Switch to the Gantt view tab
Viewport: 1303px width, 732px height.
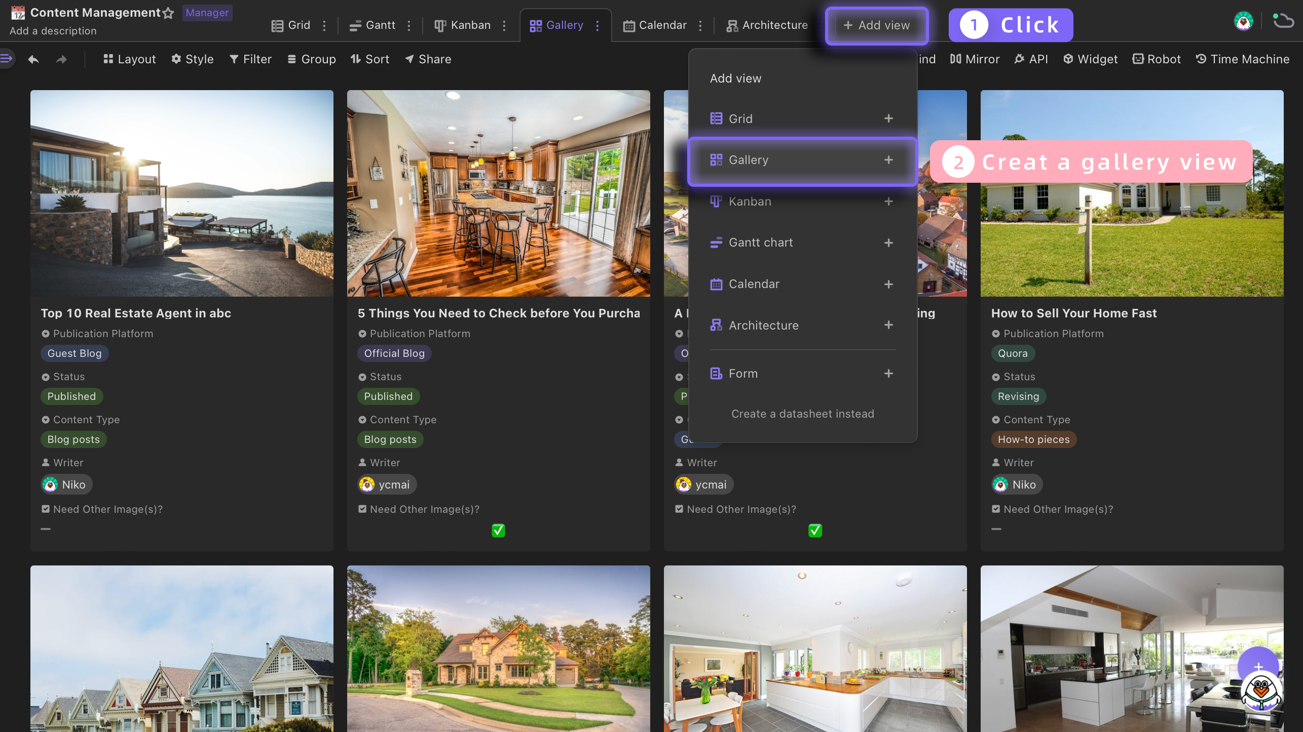click(x=373, y=25)
